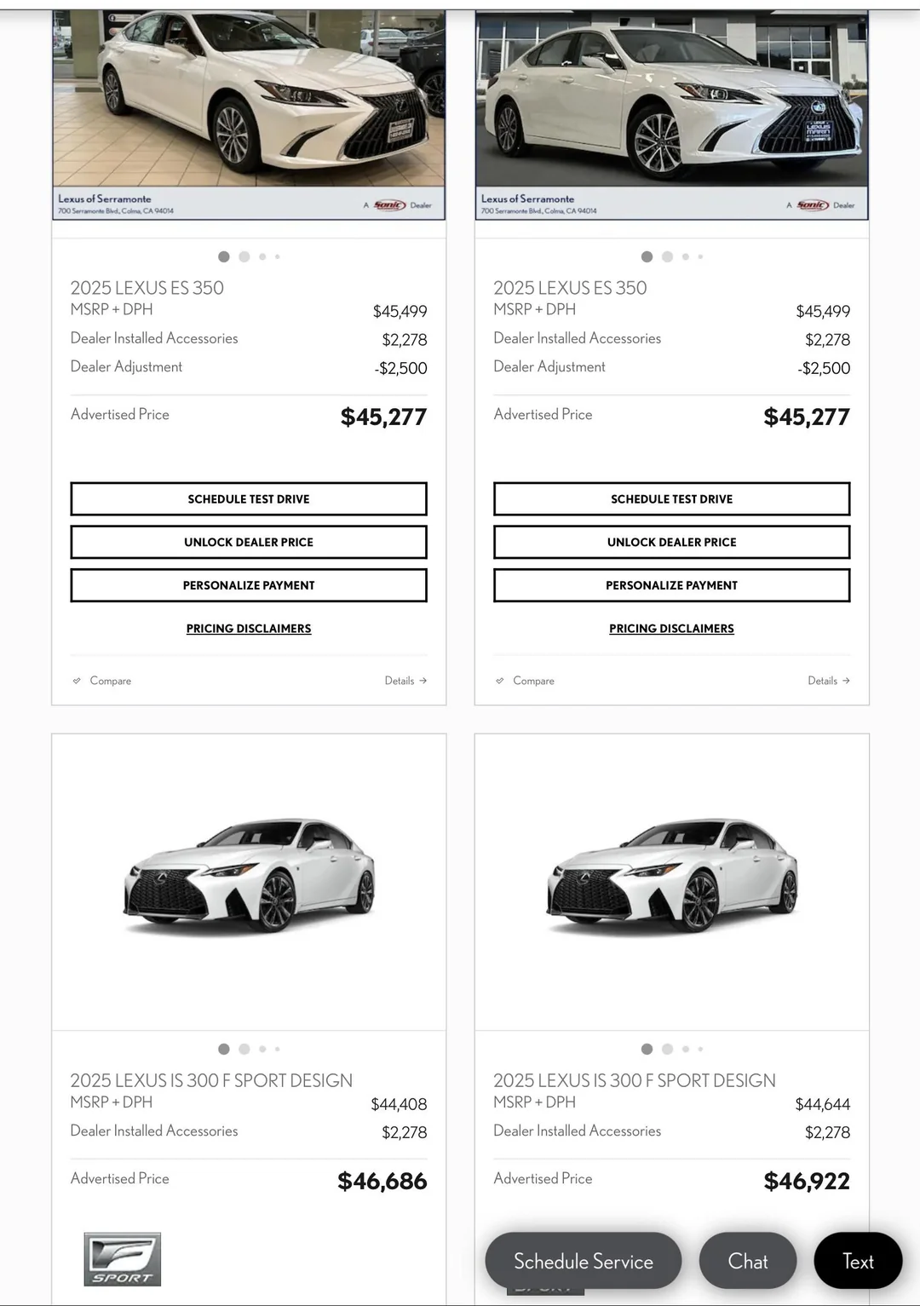Schedule test drive for first ES 350
Image resolution: width=920 pixels, height=1306 pixels.
click(249, 499)
